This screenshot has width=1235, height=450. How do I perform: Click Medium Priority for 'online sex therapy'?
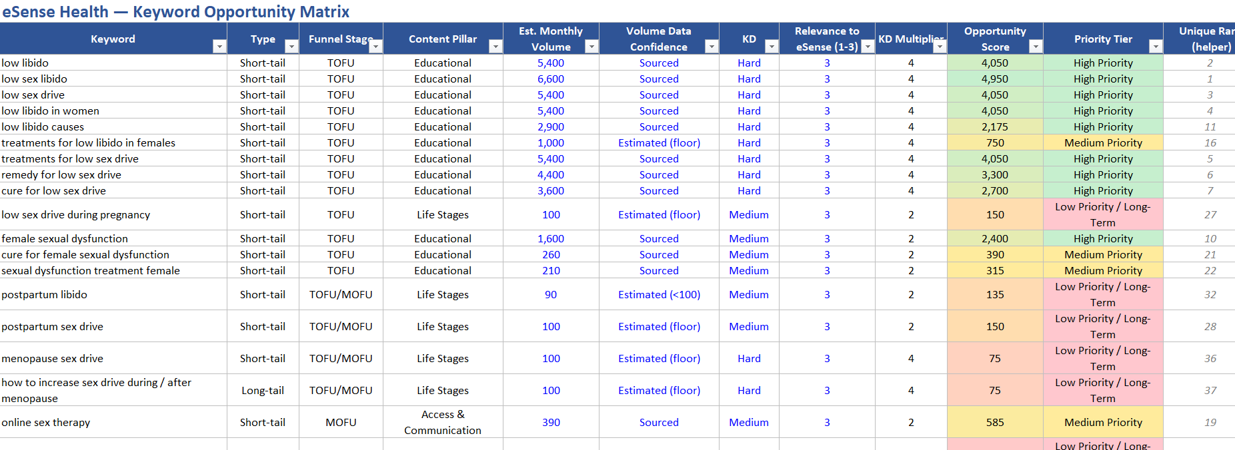point(1103,422)
